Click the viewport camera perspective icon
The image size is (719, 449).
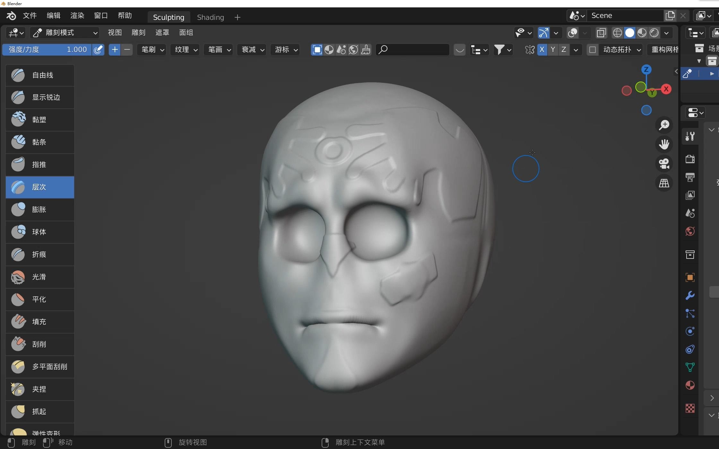(x=665, y=164)
